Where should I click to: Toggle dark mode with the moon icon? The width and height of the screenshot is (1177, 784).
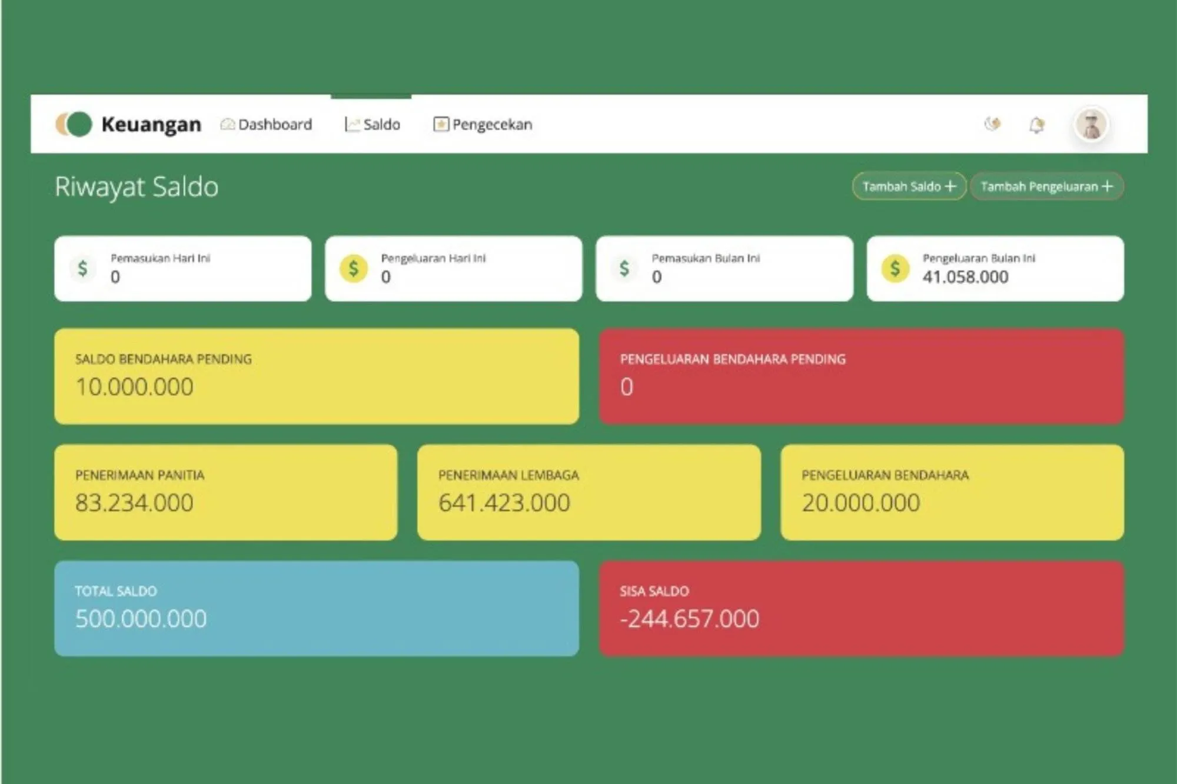tap(993, 124)
